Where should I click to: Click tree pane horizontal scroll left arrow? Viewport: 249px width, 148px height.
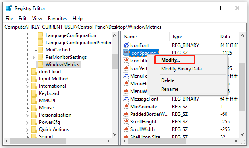7,141
